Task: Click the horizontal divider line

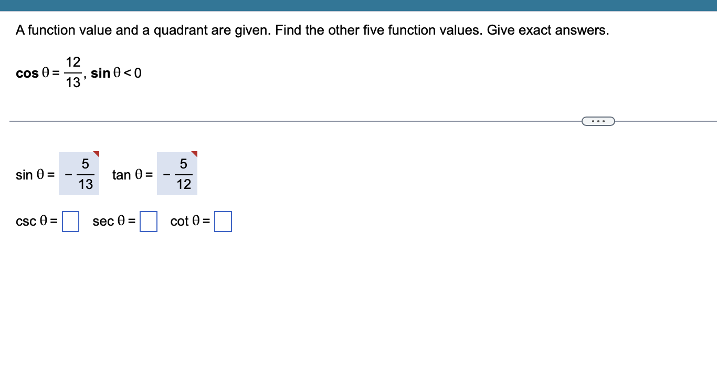Action: (x=262, y=121)
